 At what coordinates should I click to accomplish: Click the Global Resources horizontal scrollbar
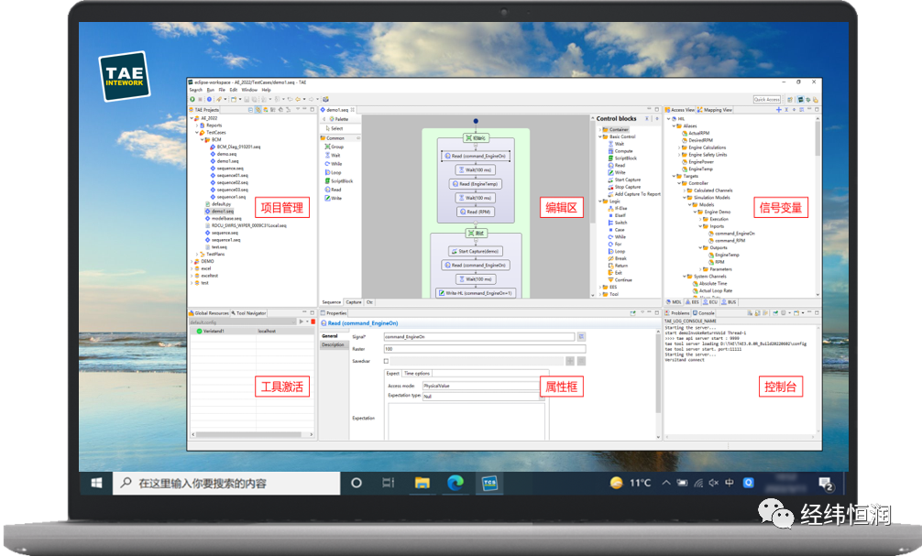click(253, 434)
